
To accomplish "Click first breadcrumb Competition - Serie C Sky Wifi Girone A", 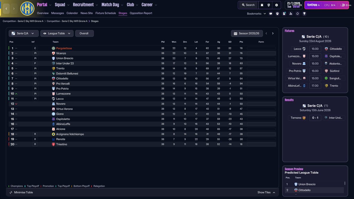I will pos(23,21).
